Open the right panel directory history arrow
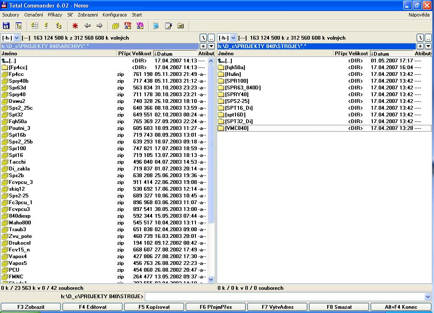 click(x=428, y=46)
